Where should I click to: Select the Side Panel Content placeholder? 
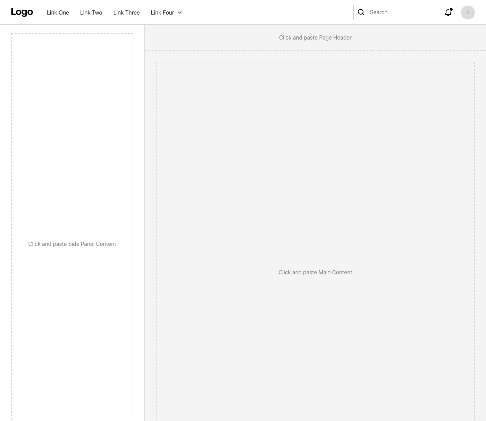[72, 227]
